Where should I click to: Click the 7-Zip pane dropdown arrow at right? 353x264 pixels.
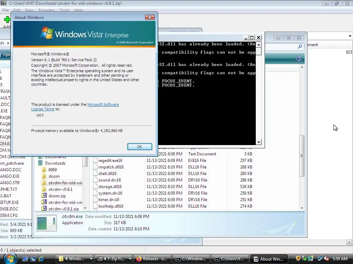pos(350,36)
